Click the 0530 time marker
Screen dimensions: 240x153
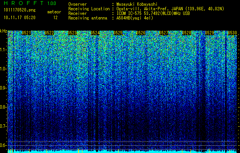point(232,33)
